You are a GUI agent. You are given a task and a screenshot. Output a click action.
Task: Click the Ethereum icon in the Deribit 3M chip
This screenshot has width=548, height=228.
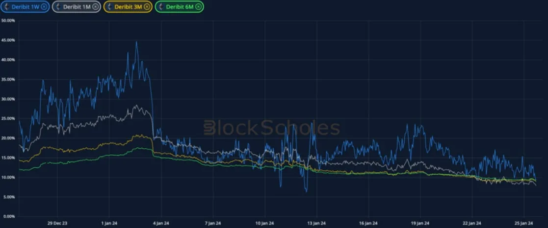pos(109,6)
